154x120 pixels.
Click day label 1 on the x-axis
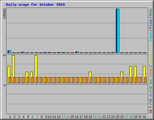click(10, 117)
